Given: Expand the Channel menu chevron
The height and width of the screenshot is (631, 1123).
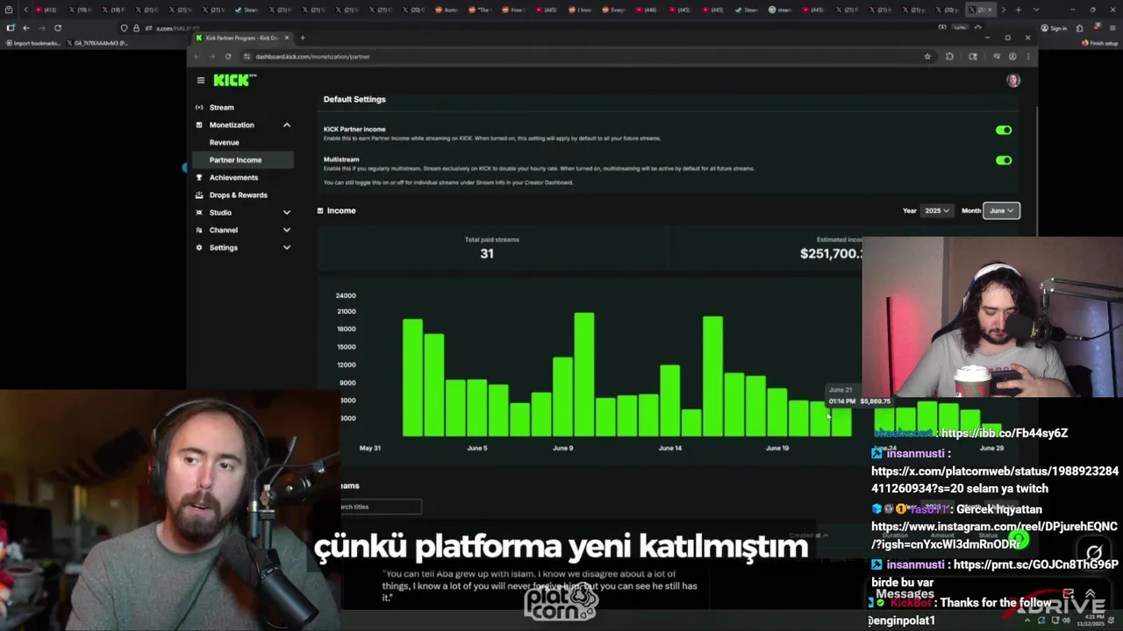Looking at the screenshot, I should click(x=287, y=230).
